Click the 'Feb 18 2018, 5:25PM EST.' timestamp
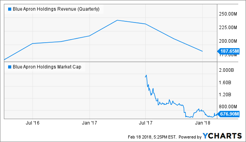This screenshot has height=142, width=246. point(152,137)
